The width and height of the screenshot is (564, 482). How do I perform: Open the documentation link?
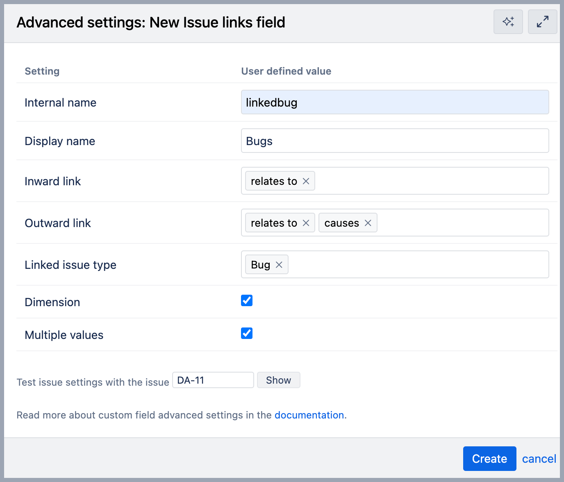(x=309, y=415)
